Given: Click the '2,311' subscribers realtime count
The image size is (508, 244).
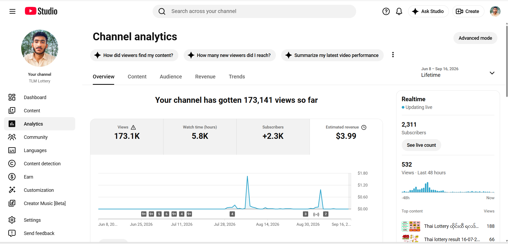Looking at the screenshot, I should tap(409, 125).
